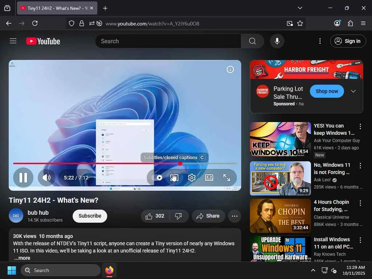The height and width of the screenshot is (279, 372).
Task: Open the extensions puzzle icon
Action: tap(350, 23)
